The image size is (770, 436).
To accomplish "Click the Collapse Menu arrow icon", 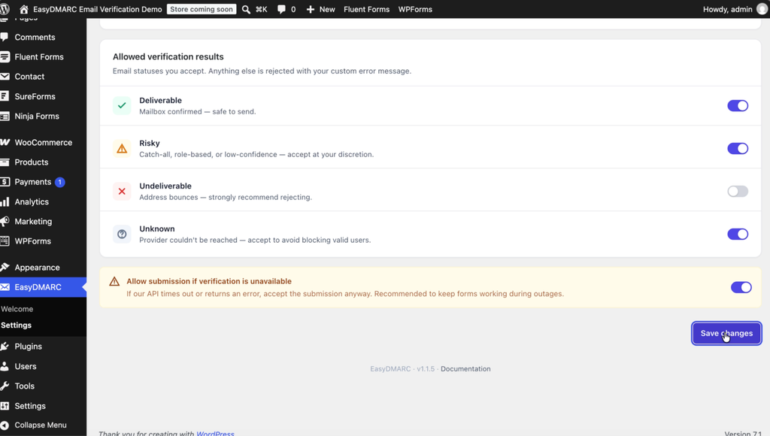I will [x=5, y=425].
